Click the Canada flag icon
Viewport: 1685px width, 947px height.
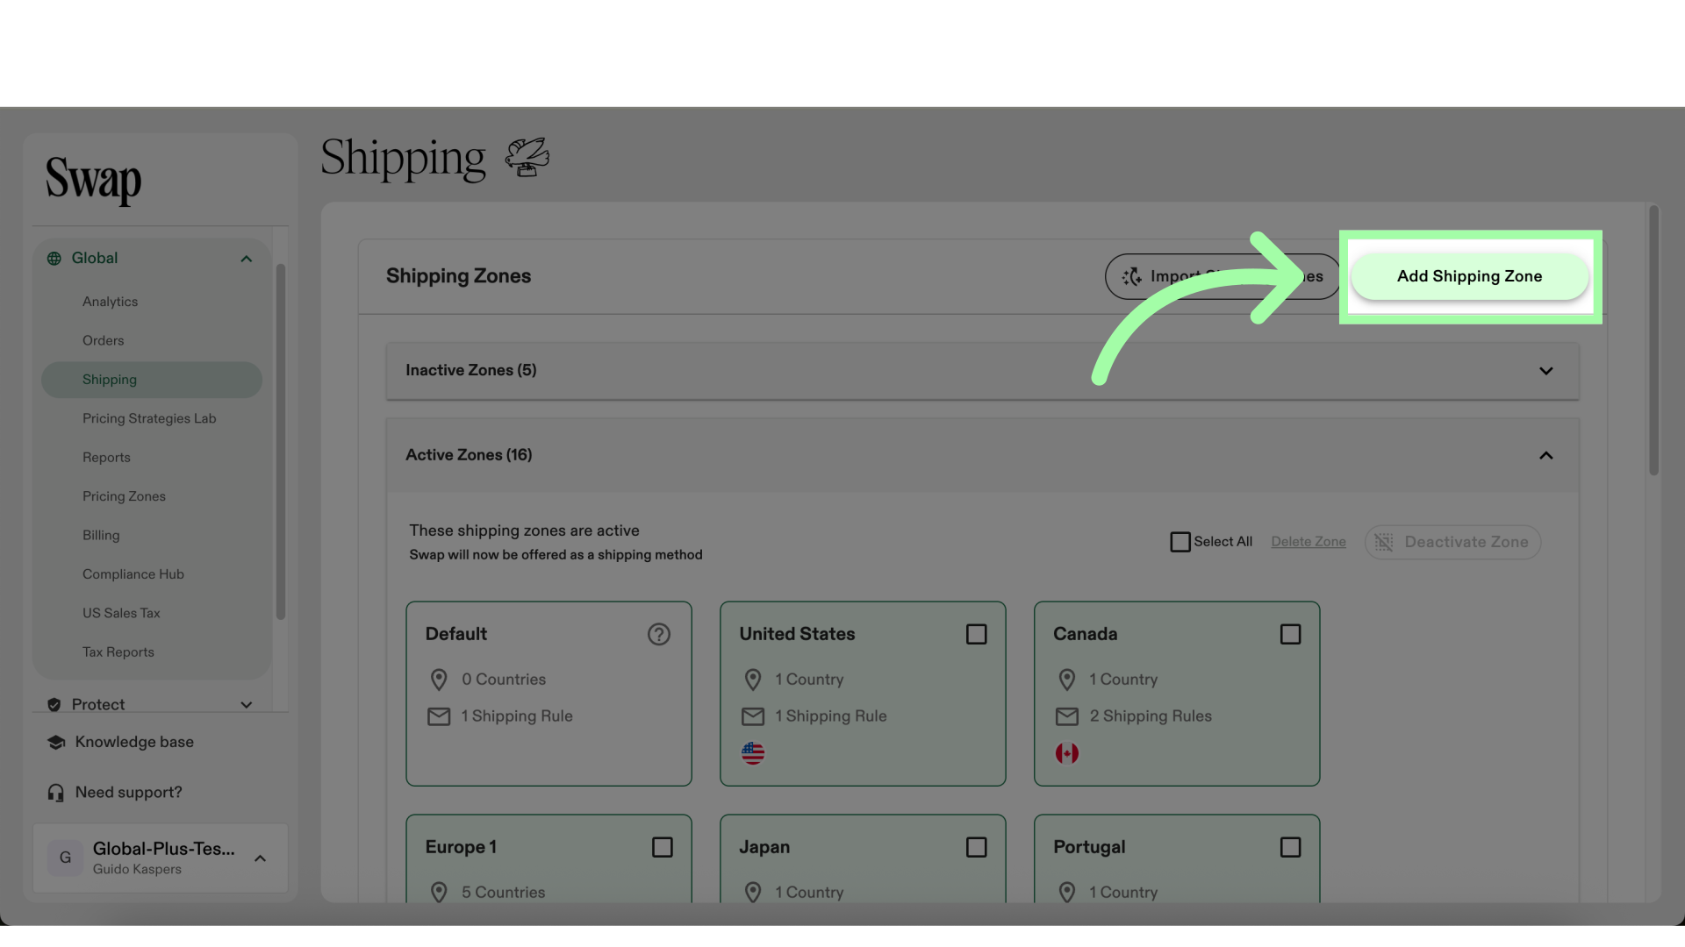point(1067,753)
